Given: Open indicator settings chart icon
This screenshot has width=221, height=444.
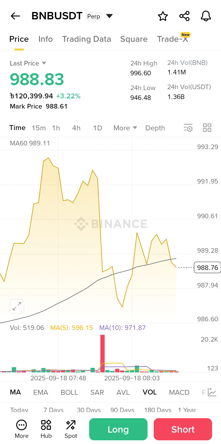Looking at the screenshot, I should [x=212, y=392].
